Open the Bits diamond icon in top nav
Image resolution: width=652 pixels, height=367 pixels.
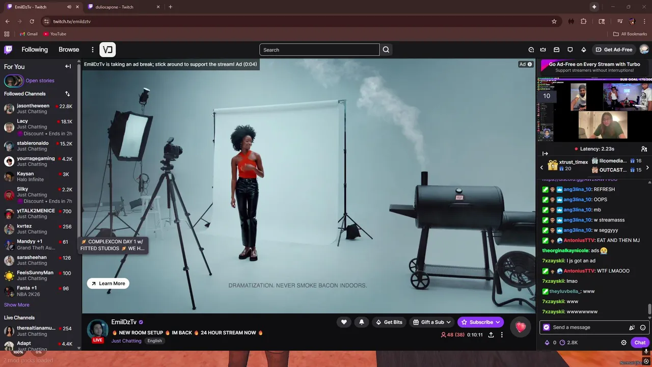click(x=584, y=49)
